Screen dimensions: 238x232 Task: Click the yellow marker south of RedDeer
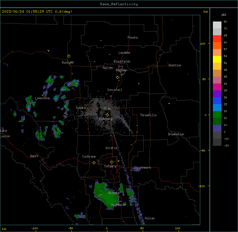pyautogui.click(x=118, y=77)
